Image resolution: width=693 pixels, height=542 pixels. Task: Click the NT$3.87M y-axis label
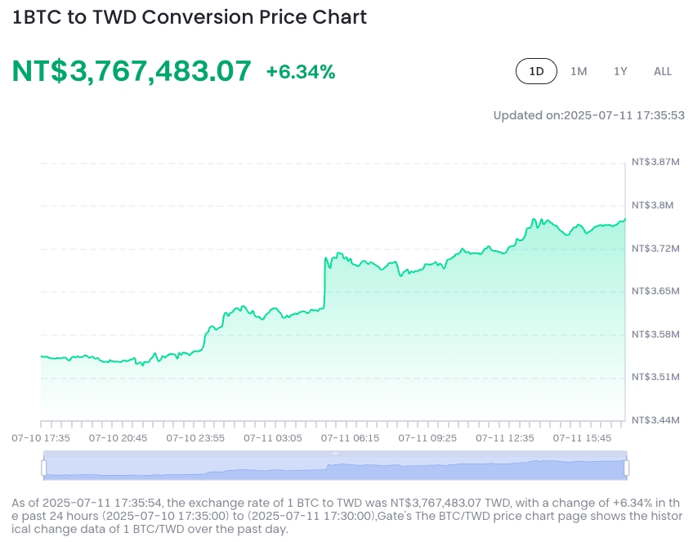pos(655,162)
